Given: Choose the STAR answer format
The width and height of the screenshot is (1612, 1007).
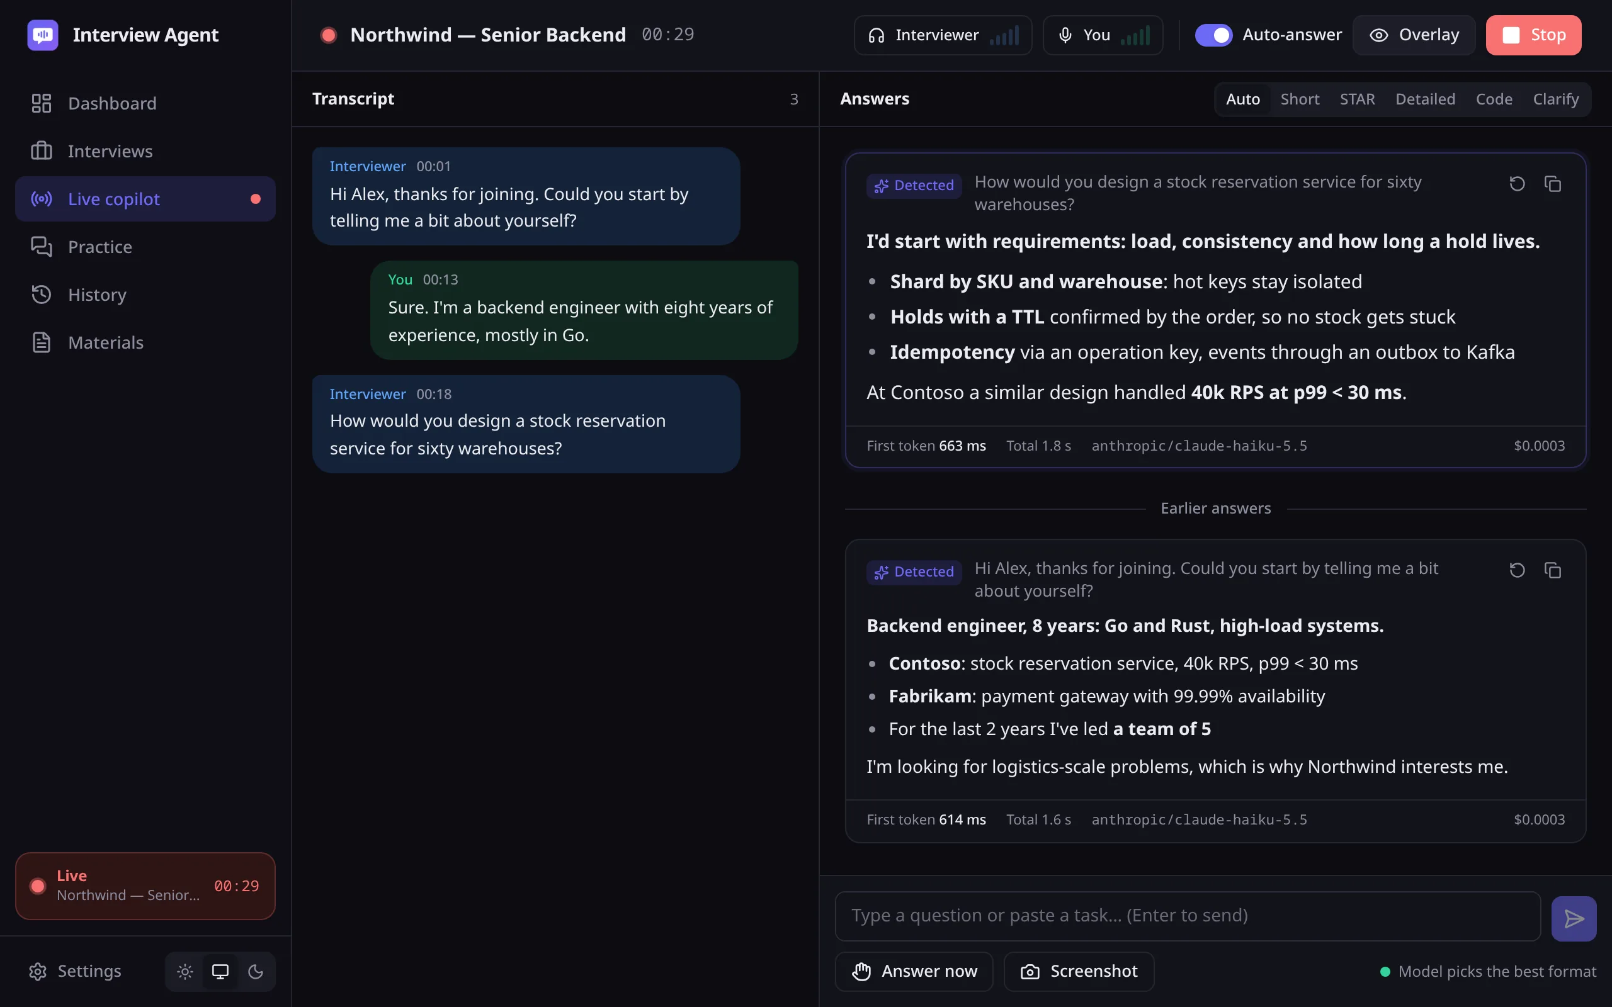Looking at the screenshot, I should [1357, 99].
